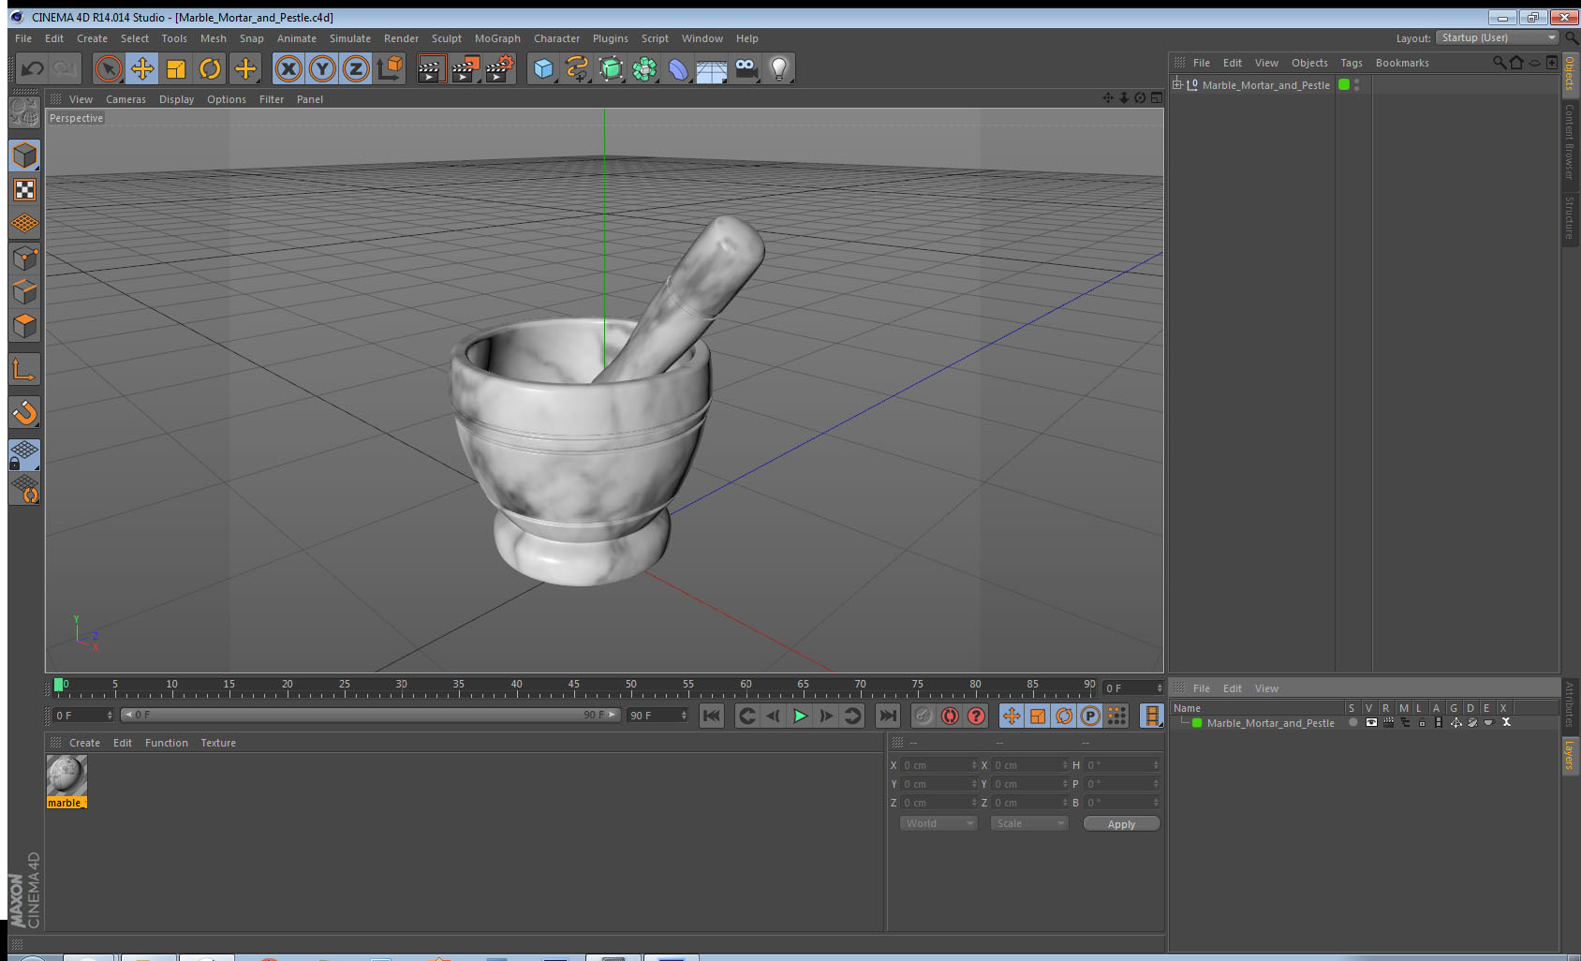Viewport: 1581px width, 961px height.
Task: Enable Points mode
Action: coord(24,259)
